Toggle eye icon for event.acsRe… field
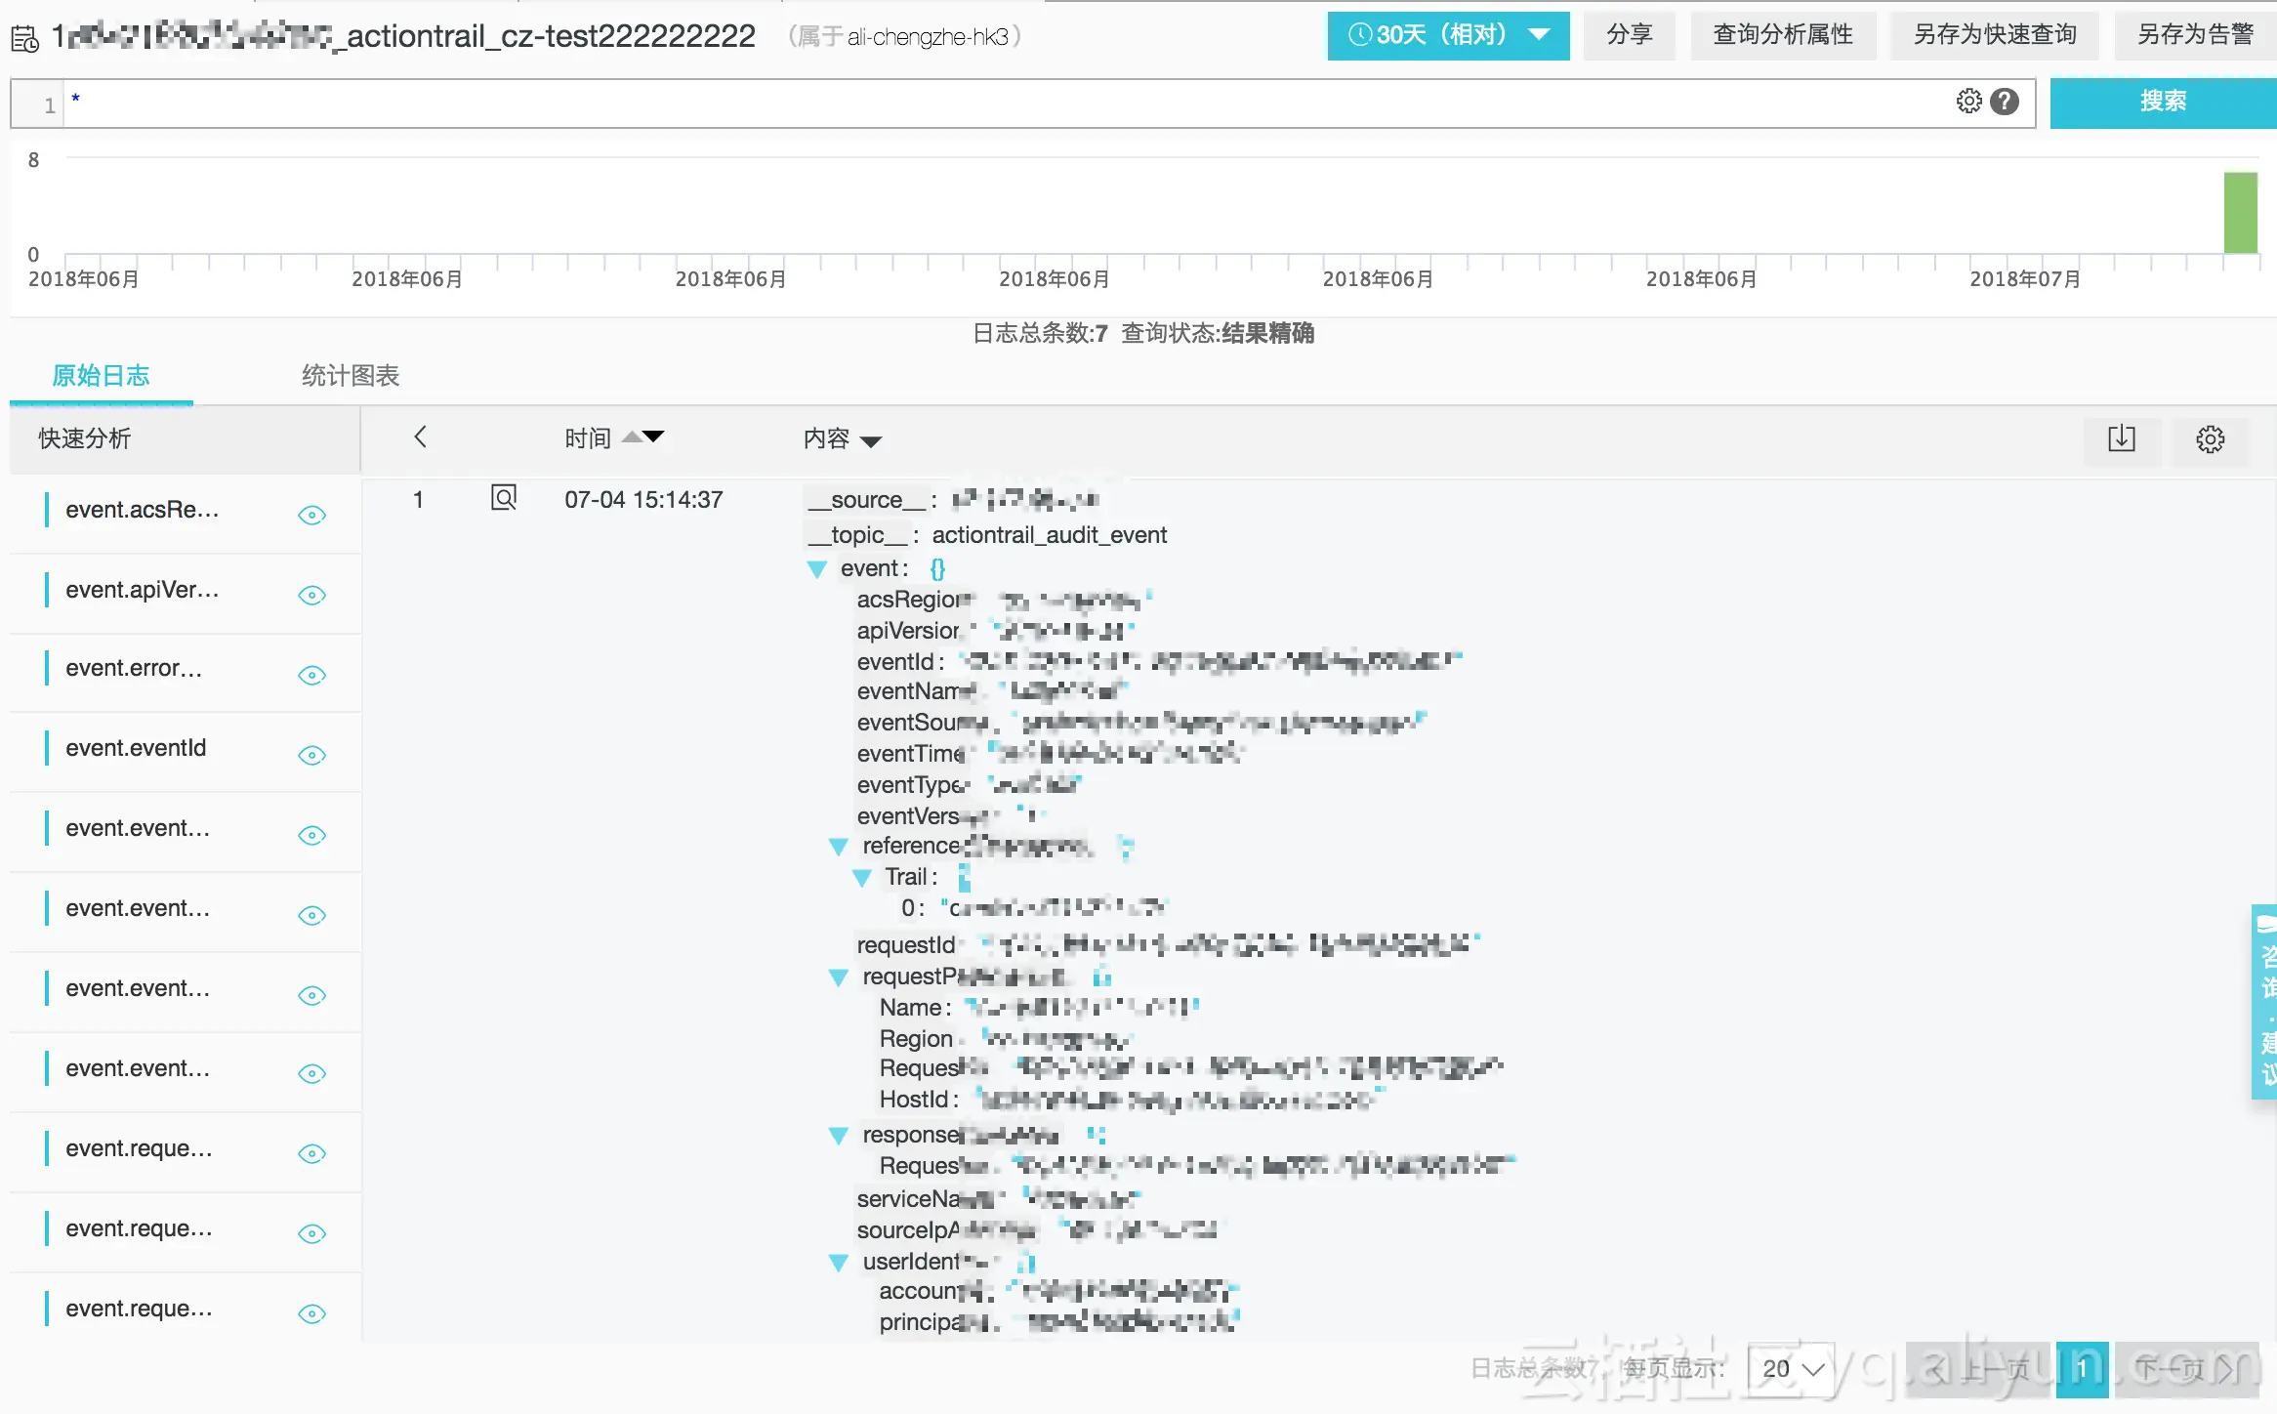Screen dimensions: 2277x1414 point(311,515)
